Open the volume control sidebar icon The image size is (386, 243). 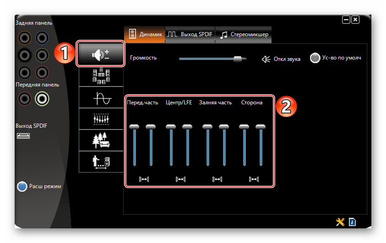click(100, 54)
